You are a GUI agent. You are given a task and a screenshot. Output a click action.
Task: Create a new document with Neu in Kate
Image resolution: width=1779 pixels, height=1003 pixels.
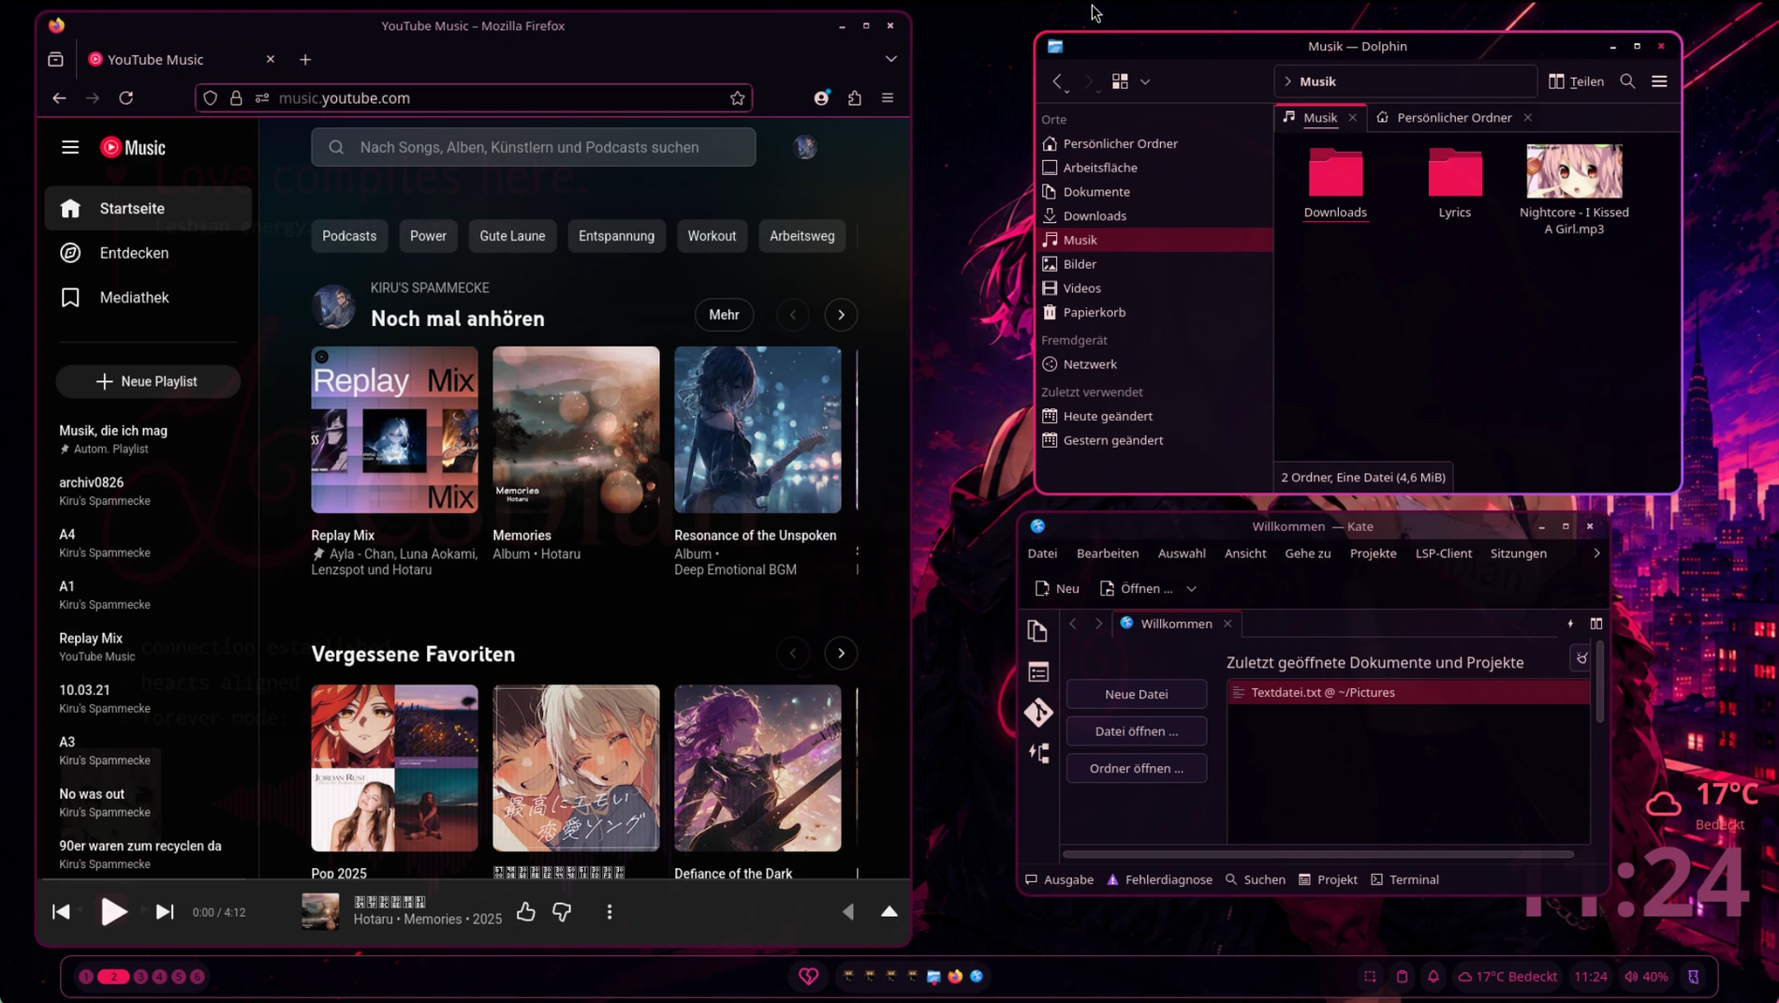1057,589
